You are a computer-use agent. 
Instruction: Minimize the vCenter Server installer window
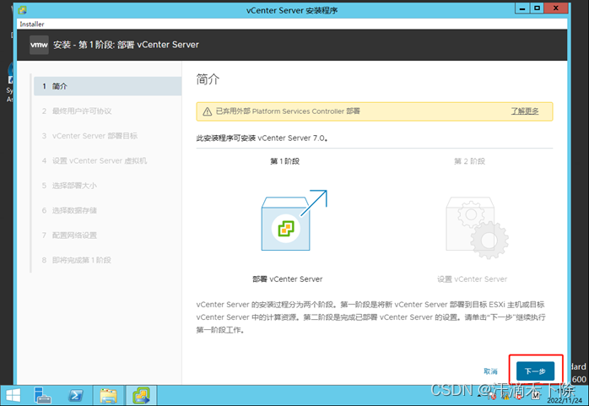pyautogui.click(x=522, y=8)
